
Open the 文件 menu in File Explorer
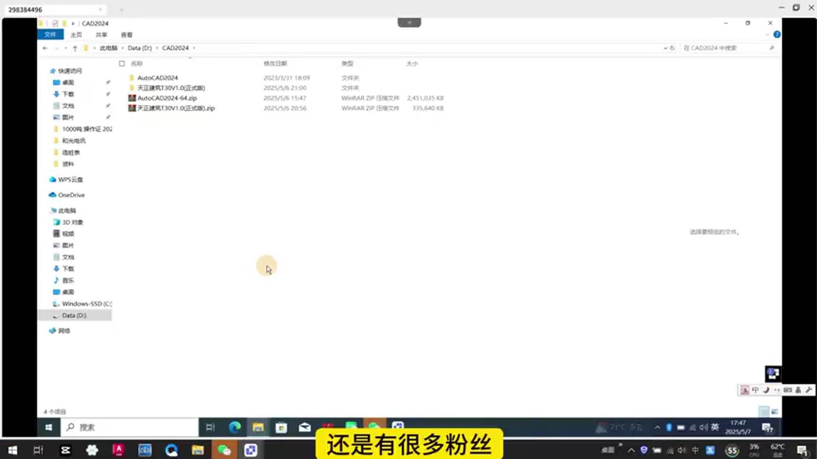point(50,35)
